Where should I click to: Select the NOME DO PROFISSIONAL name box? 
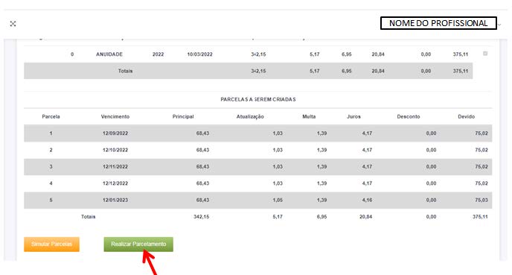tap(438, 23)
